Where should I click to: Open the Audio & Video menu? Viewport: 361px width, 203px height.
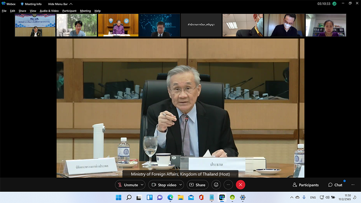click(49, 11)
